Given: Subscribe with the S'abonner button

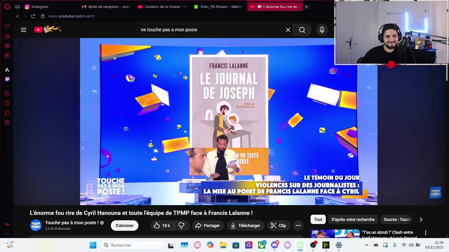Looking at the screenshot, I should 125,225.
